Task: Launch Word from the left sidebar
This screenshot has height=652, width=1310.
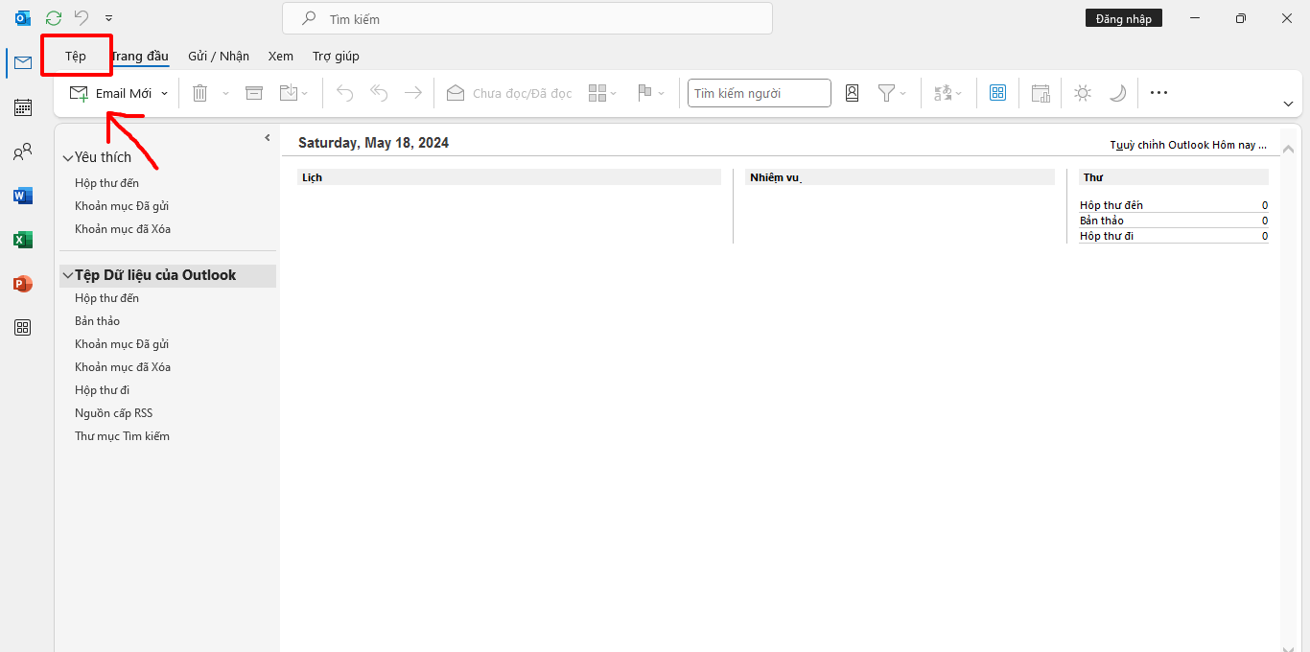Action: (23, 196)
